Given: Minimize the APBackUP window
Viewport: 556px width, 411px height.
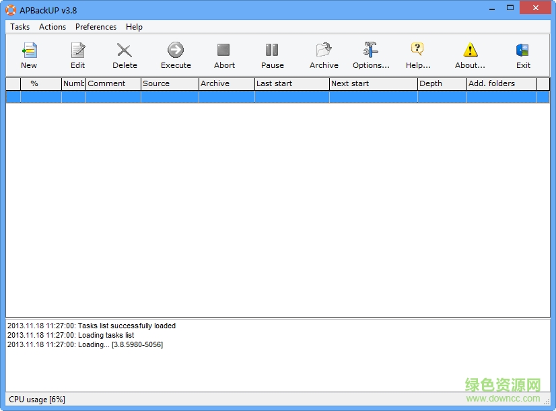Looking at the screenshot, I should point(492,9).
